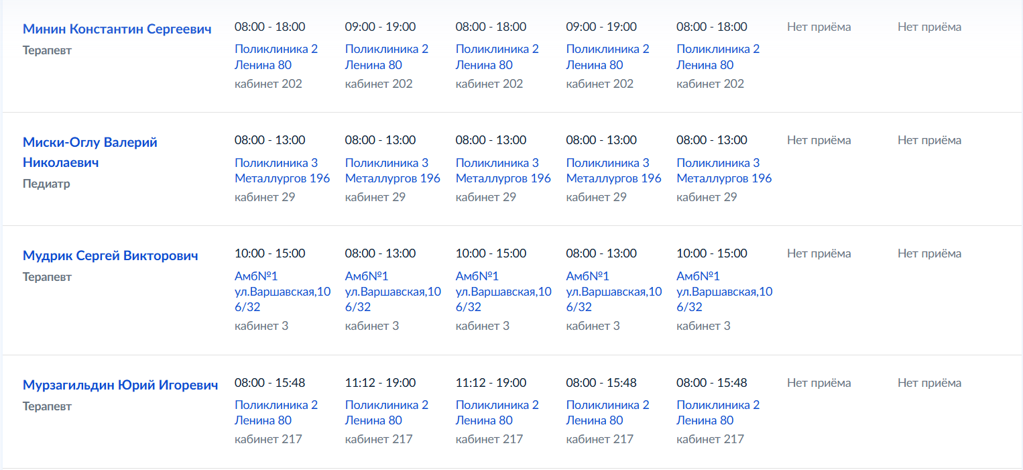Image resolution: width=1023 pixels, height=470 pixels.
Task: Open Мурзагильдин's fifth-day Поликлиника 2 Ленина 80
Action: click(718, 412)
